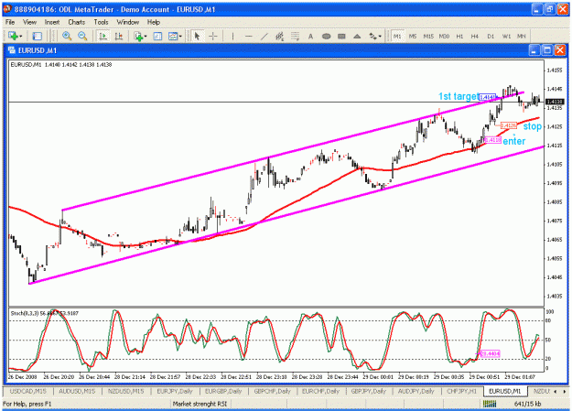The width and height of the screenshot is (572, 411).
Task: Toggle Chart Shift button
Action: (119, 36)
